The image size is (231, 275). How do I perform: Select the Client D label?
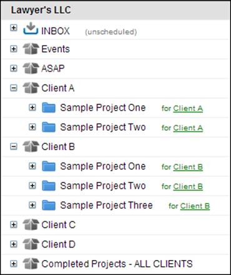[58, 244]
